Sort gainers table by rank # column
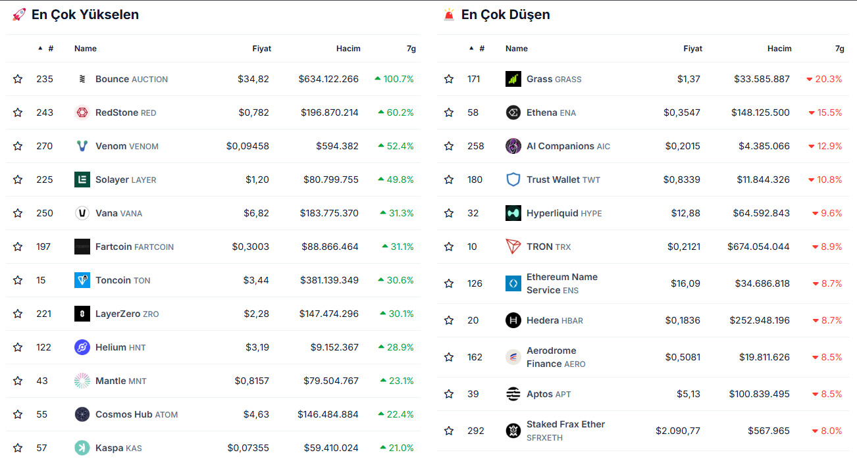Image resolution: width=857 pixels, height=459 pixels. [50, 49]
